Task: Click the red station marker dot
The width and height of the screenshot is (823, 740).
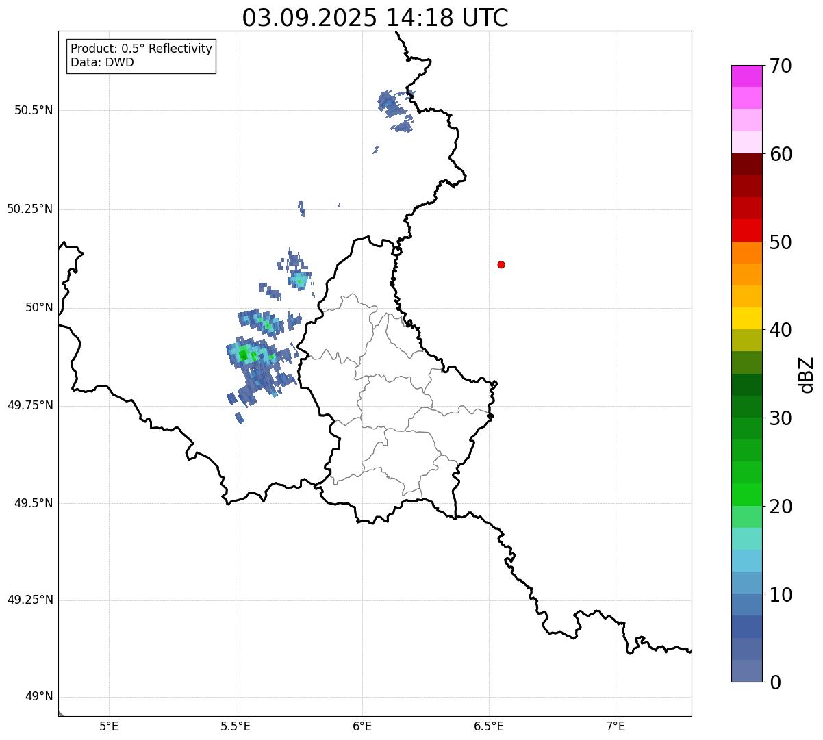Action: tap(501, 264)
